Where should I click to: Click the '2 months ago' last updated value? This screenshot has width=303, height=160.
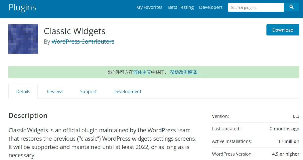pos(284,129)
